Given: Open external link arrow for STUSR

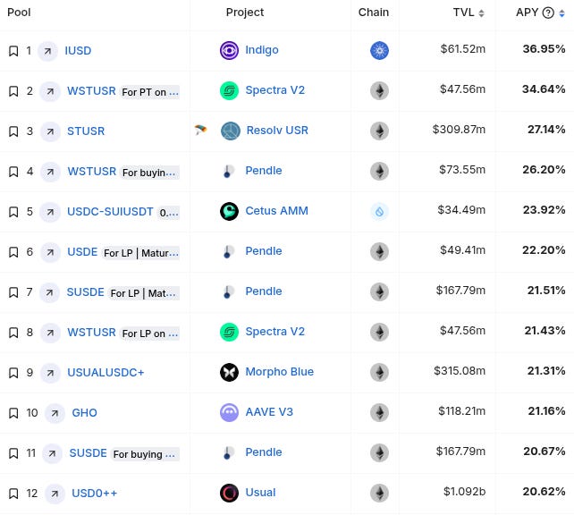Looking at the screenshot, I should coord(50,131).
